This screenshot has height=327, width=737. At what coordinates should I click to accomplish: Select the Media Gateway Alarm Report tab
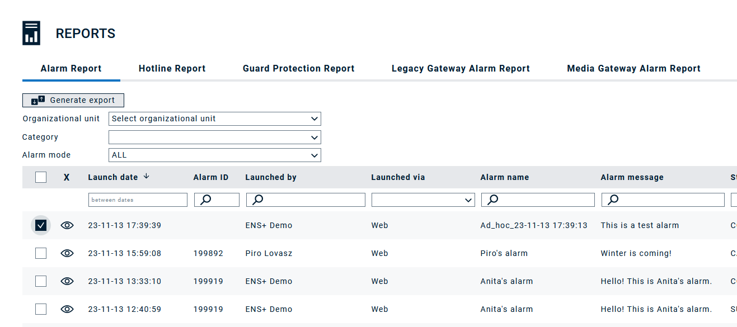[x=634, y=69]
